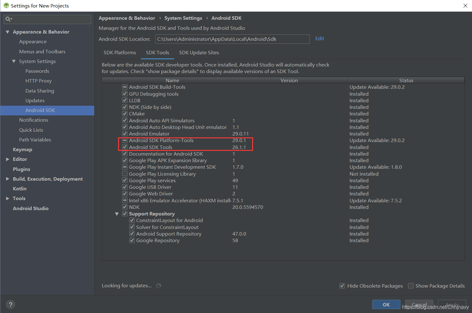Open Appearance settings page

(x=33, y=42)
